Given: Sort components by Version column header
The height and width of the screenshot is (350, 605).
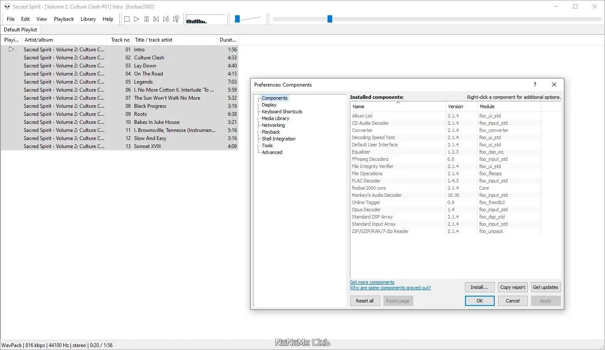Looking at the screenshot, I should pyautogui.click(x=462, y=106).
